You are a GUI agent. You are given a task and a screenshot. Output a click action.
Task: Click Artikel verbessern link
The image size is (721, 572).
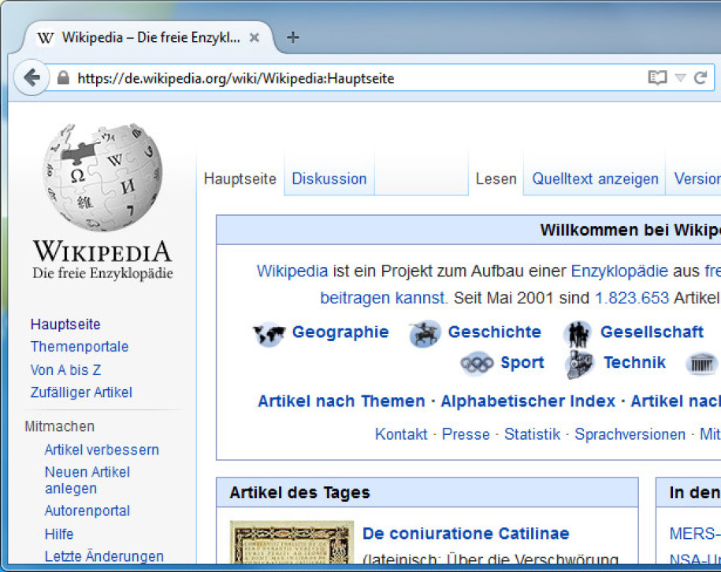coord(102,450)
